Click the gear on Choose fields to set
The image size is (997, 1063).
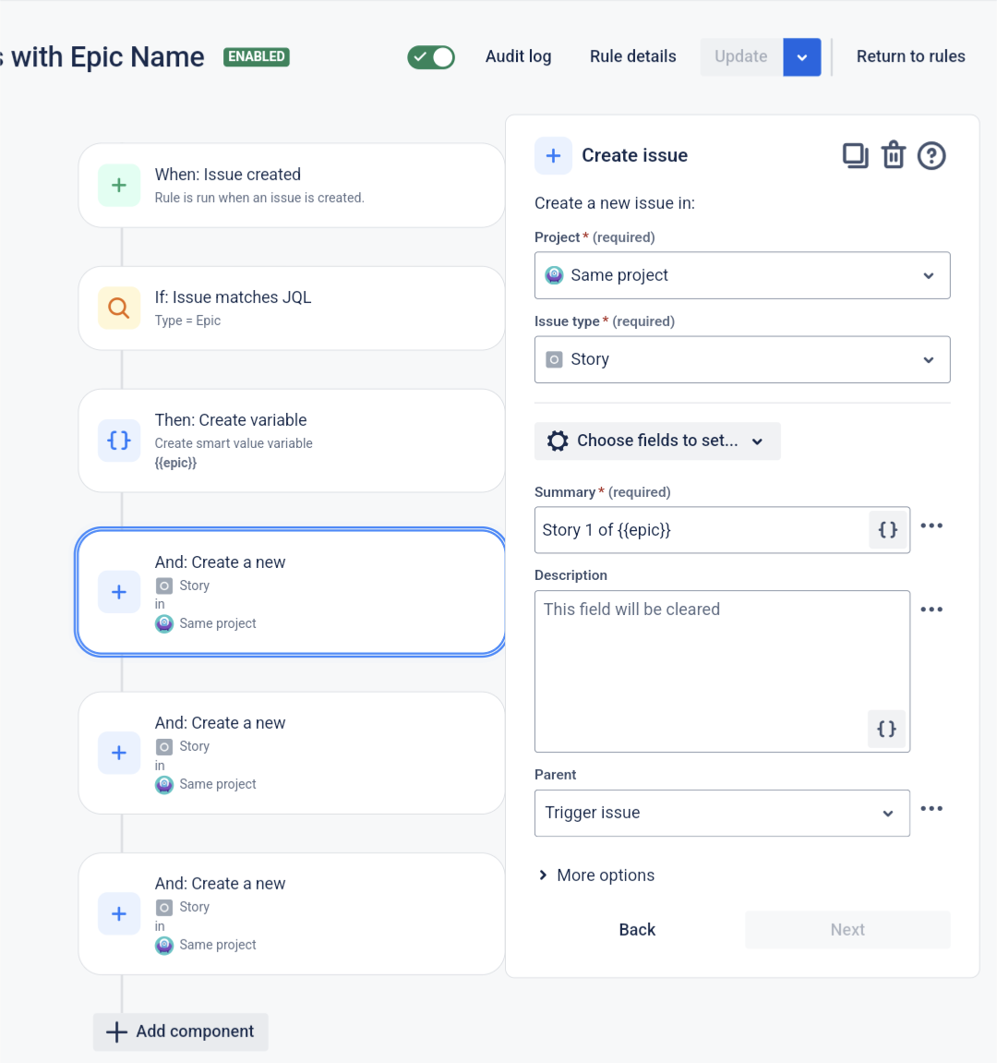click(x=558, y=441)
